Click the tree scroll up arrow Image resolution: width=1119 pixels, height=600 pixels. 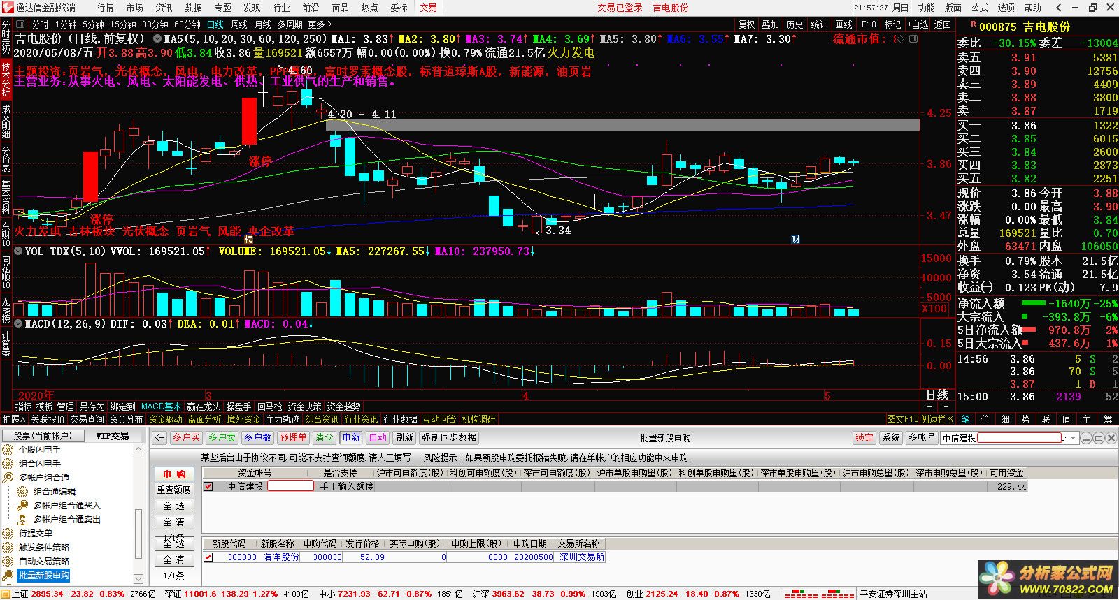[138, 449]
